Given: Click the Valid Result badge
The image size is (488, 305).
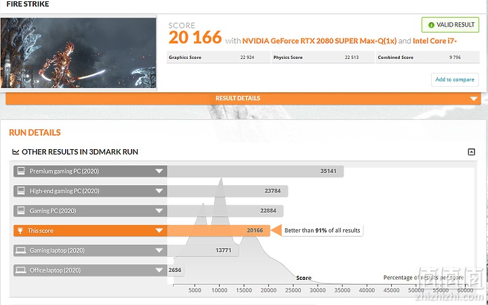Looking at the screenshot, I should (x=450, y=25).
